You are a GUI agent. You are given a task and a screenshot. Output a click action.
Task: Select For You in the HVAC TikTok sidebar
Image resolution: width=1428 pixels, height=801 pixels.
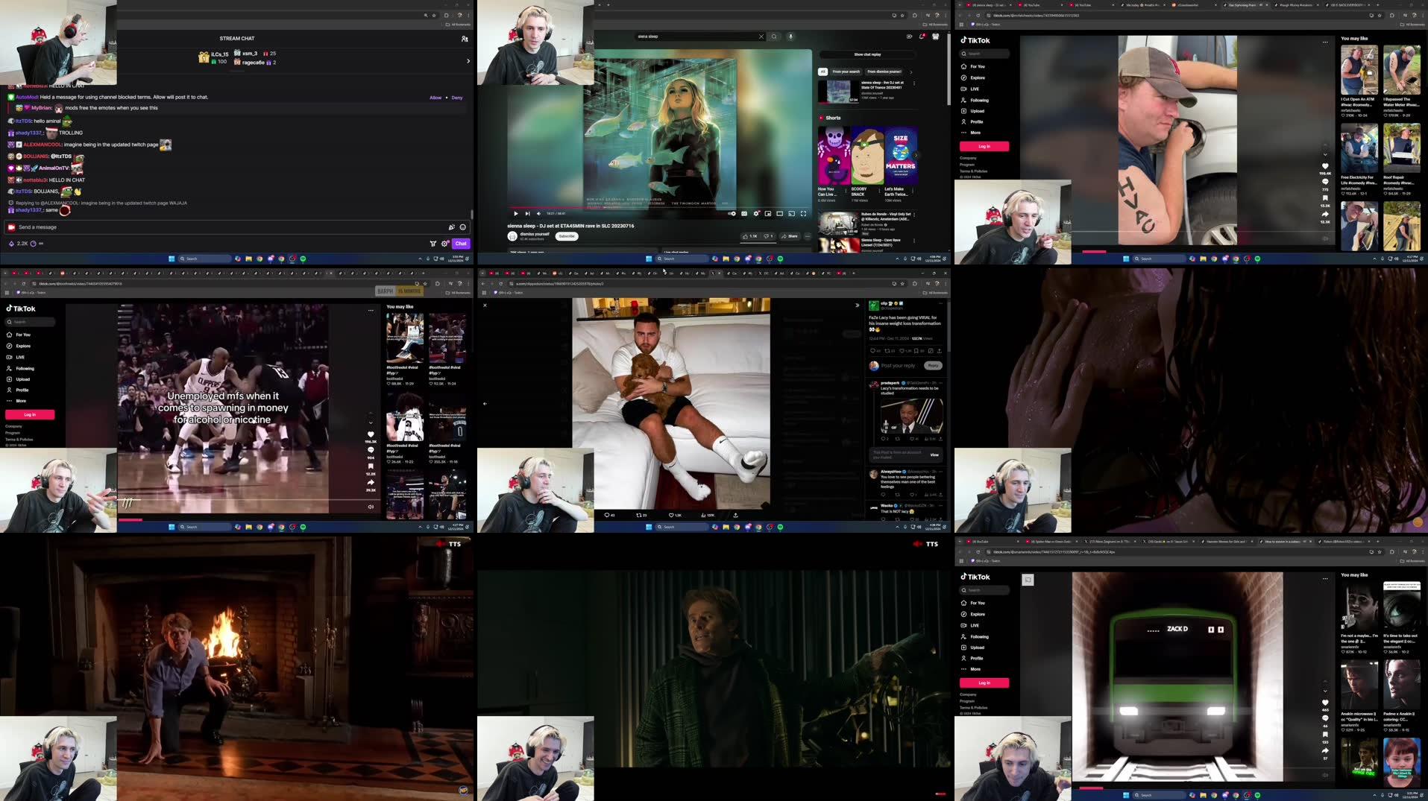[973, 66]
